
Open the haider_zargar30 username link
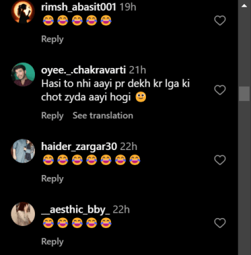tap(79, 147)
